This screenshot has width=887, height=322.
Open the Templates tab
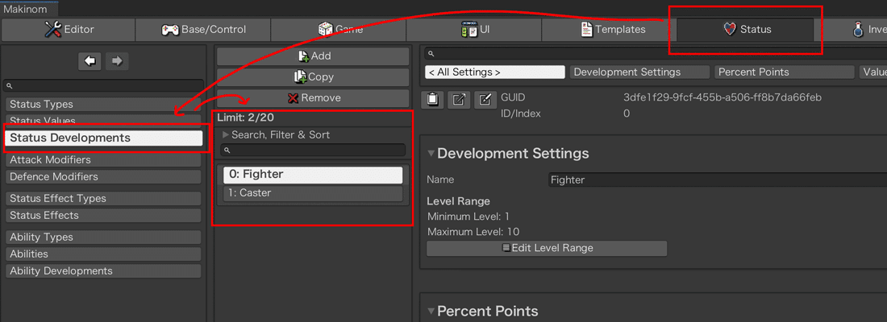pos(609,29)
